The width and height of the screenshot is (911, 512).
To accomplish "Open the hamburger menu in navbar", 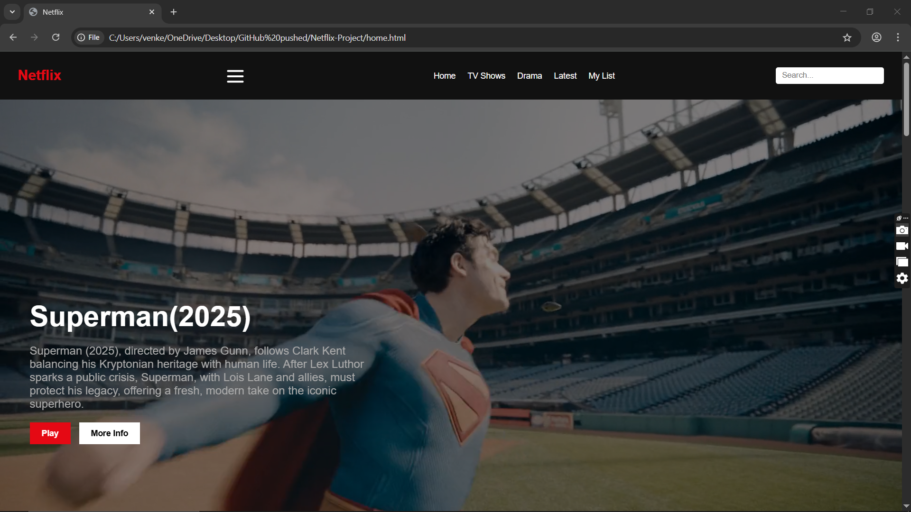I will [235, 76].
